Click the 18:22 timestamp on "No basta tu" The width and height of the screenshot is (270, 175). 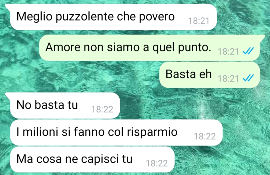point(102,109)
